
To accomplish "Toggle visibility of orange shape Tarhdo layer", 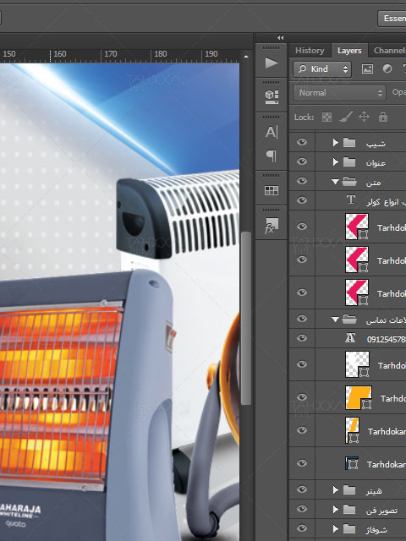I will point(302,397).
